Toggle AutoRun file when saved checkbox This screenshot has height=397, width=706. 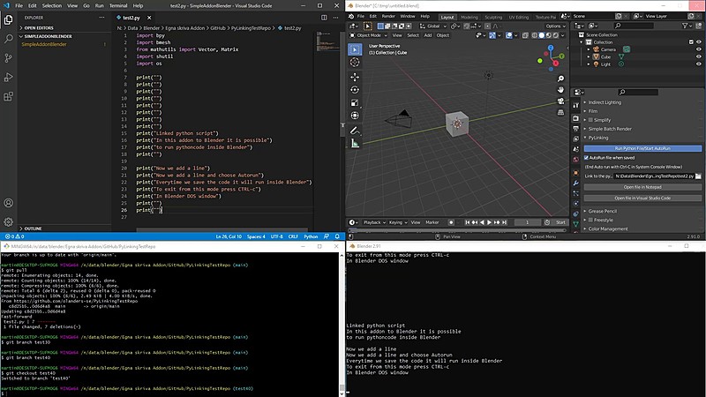(586, 158)
